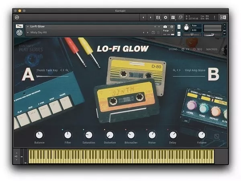Viewport: 241px width, 181px height.
Task: Open Kontakt settings via gear icon
Action: pos(165,18)
